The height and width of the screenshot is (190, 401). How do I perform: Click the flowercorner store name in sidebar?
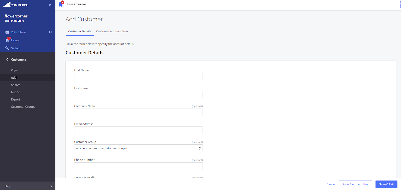click(x=16, y=16)
